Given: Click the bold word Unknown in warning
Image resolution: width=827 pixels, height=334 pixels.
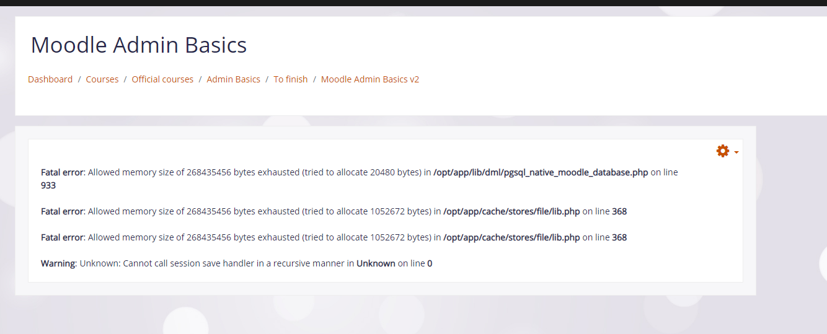Looking at the screenshot, I should pos(376,263).
